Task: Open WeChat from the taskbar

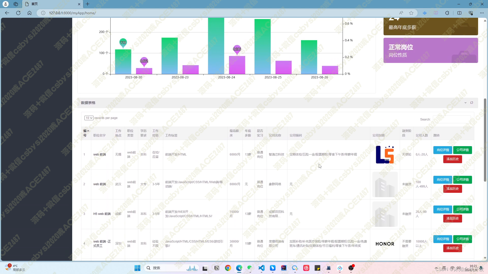Action: click(x=250, y=268)
